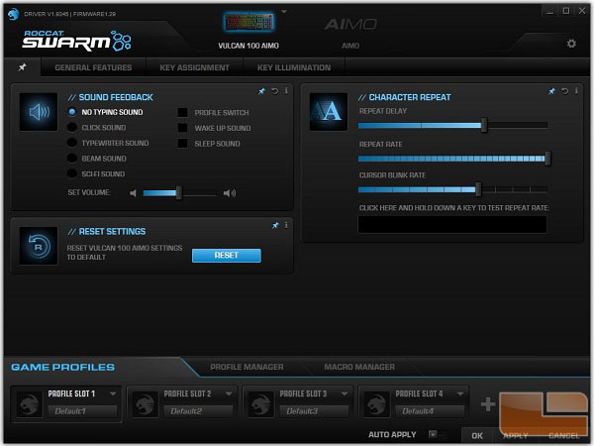Pin the Character Repeat panel
This screenshot has width=594, height=446.
(551, 91)
